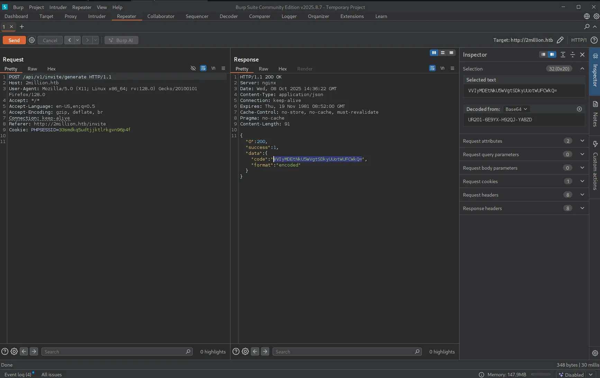Add a new Repeater tab
The width and height of the screenshot is (600, 378).
click(x=22, y=27)
